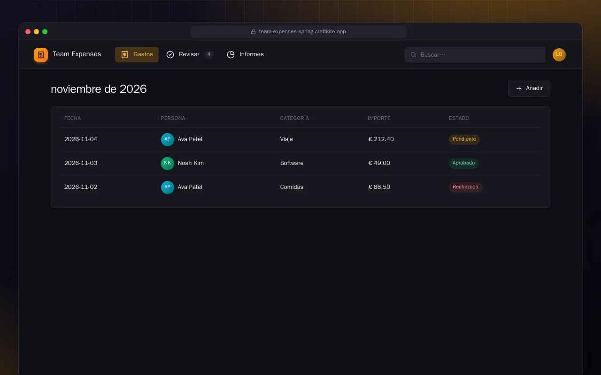Click Ava Patel's name in the 2026-11-02 row
This screenshot has height=375, width=601.
[x=190, y=187]
